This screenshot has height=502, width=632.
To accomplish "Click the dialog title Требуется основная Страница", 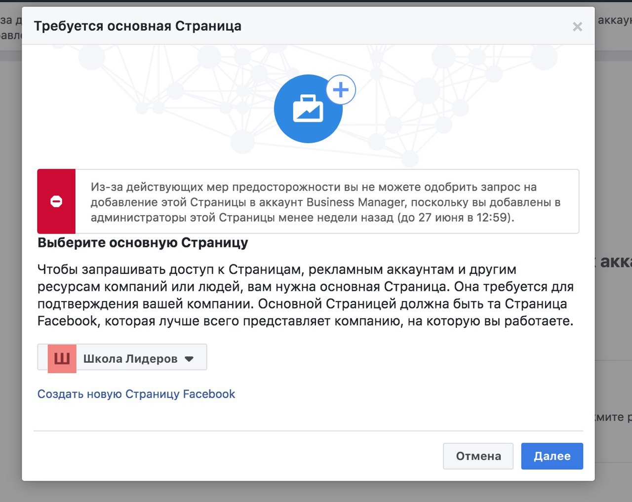I will (x=137, y=26).
